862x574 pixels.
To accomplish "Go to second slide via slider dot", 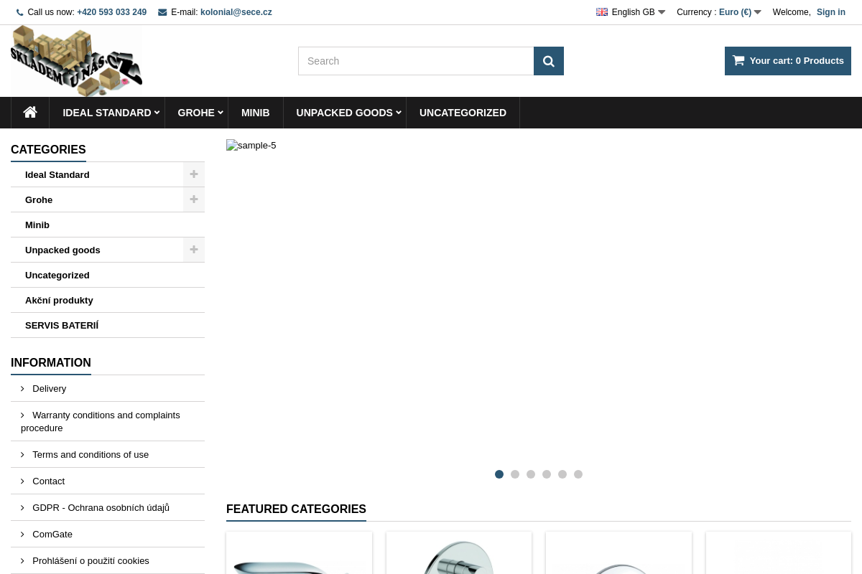I will pos(515,474).
